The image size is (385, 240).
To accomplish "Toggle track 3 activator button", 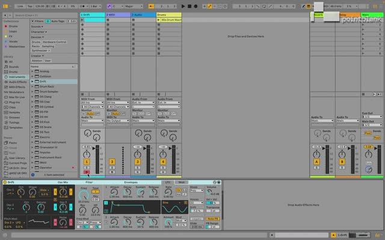I will [x=138, y=161].
